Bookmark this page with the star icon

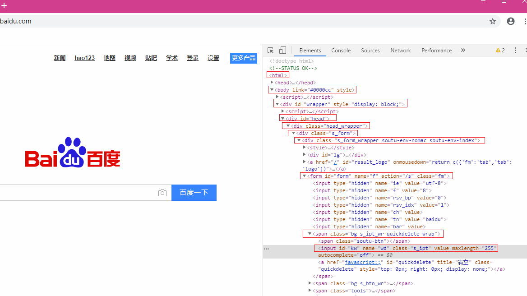point(492,21)
